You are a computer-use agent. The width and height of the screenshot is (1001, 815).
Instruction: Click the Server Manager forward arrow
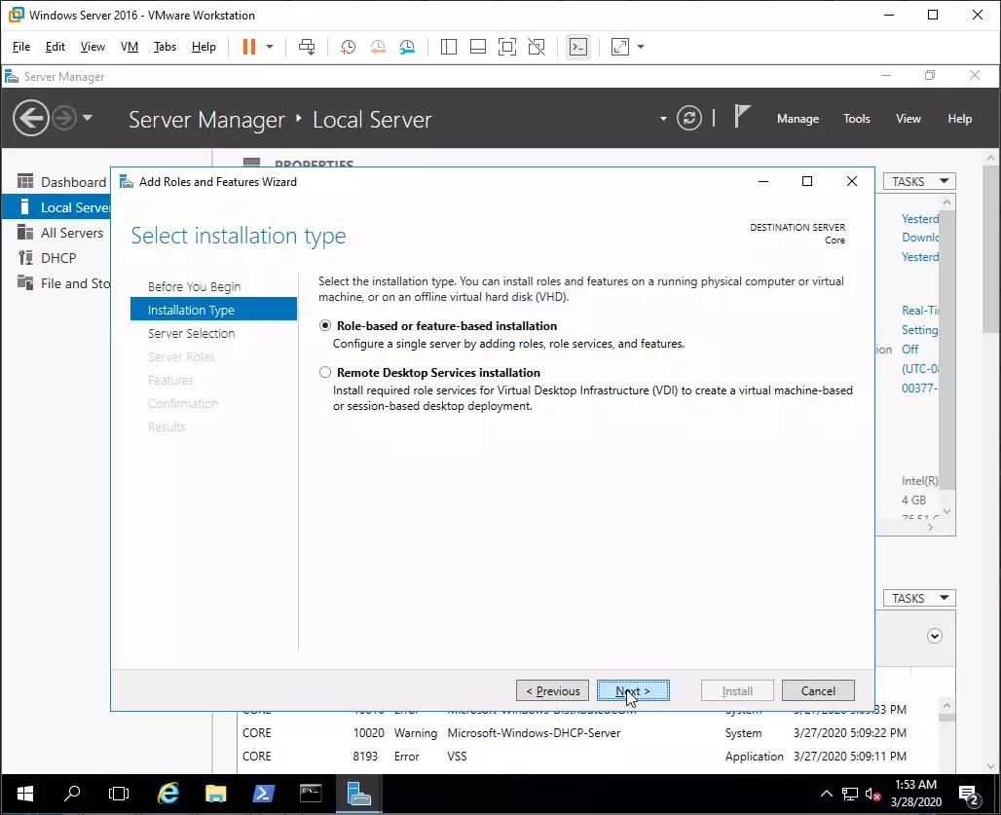tap(64, 118)
